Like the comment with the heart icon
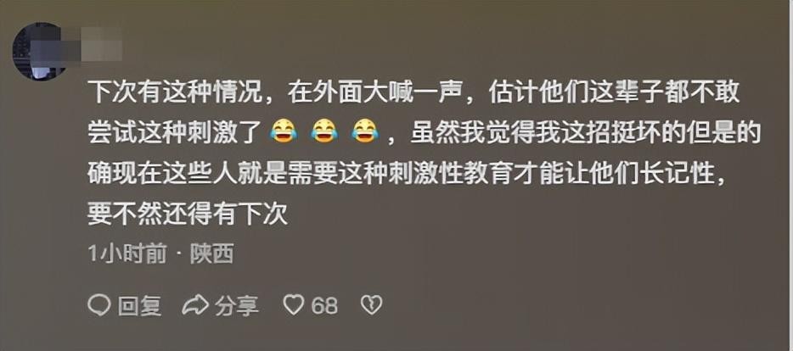This screenshot has height=351, width=793. 293,305
